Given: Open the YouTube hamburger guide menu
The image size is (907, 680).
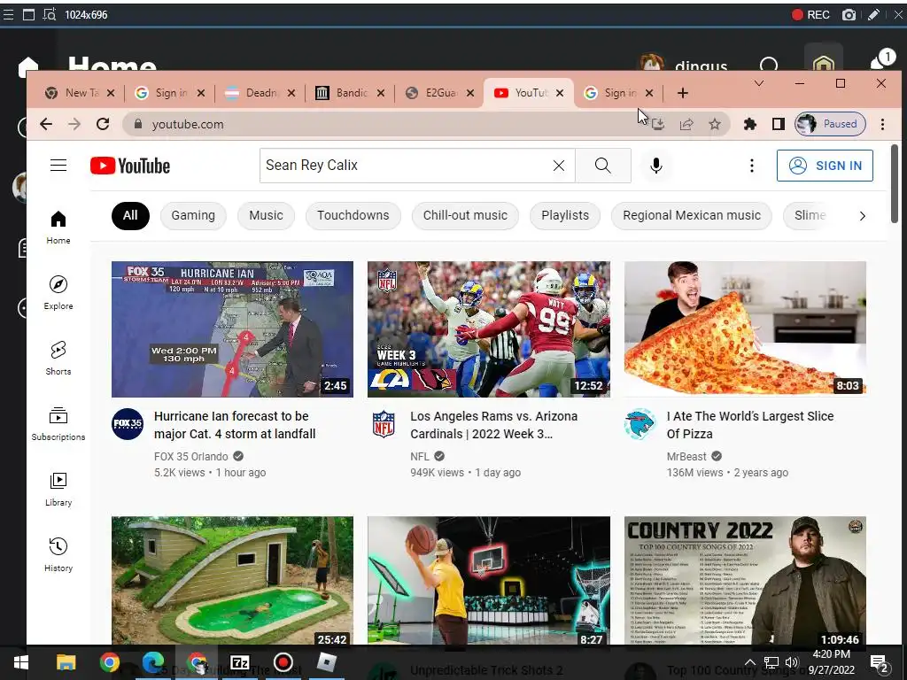Looking at the screenshot, I should tap(58, 166).
